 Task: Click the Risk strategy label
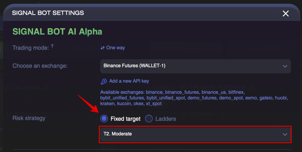coord(29,118)
